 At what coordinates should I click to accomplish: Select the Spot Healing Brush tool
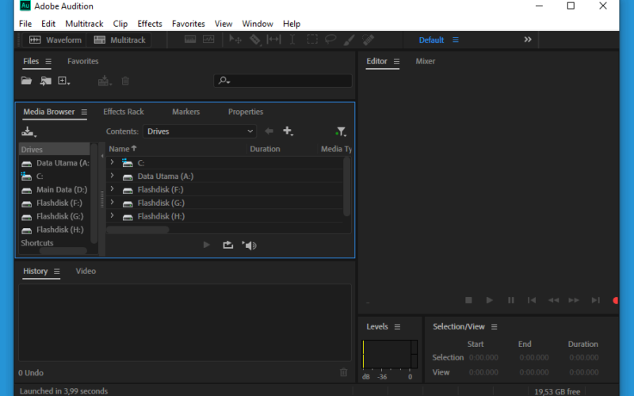coord(368,40)
